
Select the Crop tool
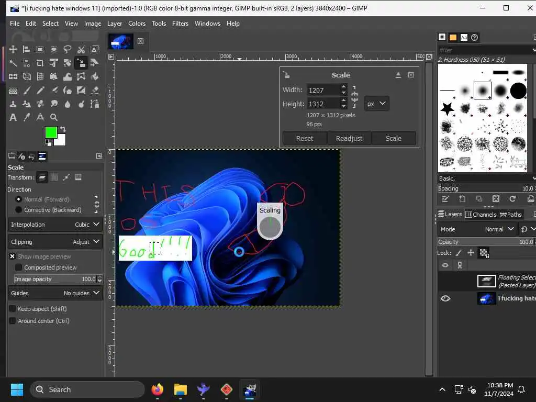(x=40, y=63)
